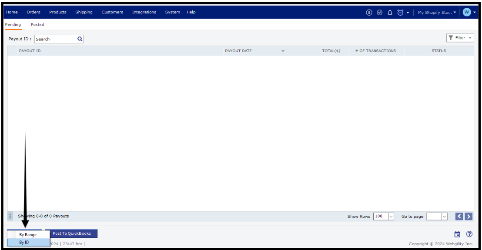
Task: Go to the previous page arrow
Action: click(459, 216)
